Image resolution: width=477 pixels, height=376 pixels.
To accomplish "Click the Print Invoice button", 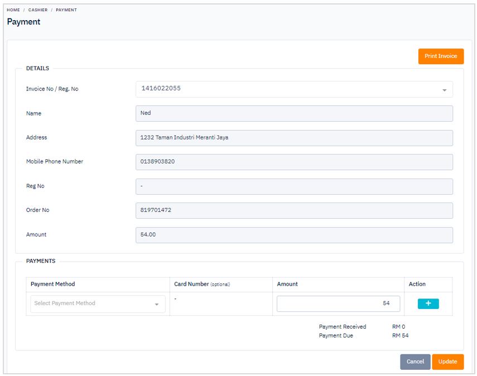I will 441,56.
